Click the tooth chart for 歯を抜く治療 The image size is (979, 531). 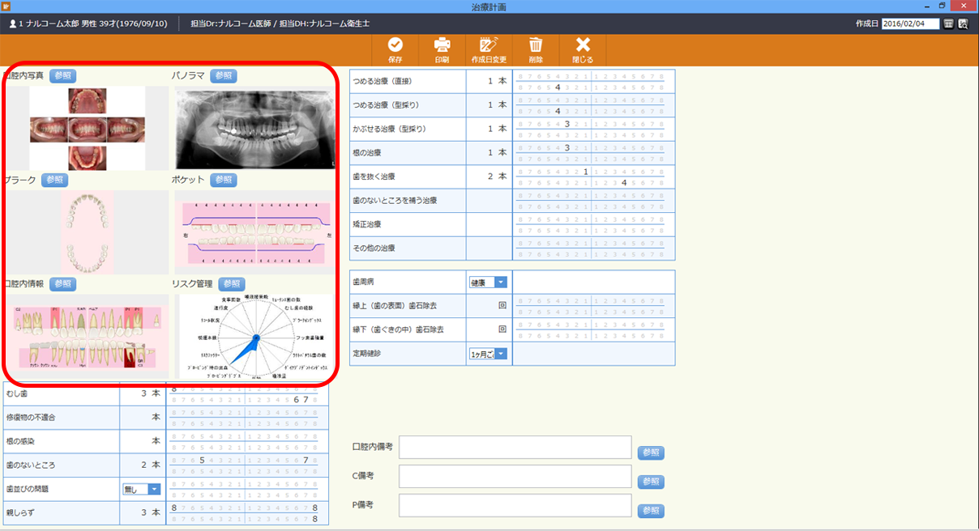click(593, 177)
